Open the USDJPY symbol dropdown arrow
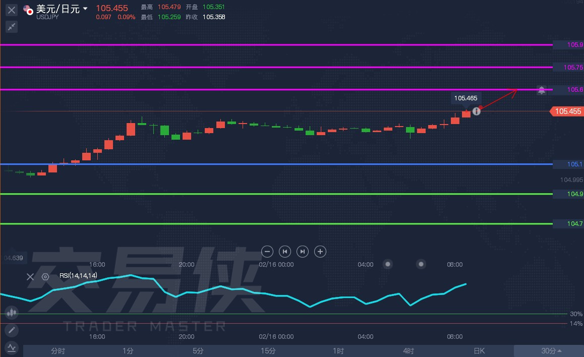This screenshot has height=357, width=584. click(85, 8)
